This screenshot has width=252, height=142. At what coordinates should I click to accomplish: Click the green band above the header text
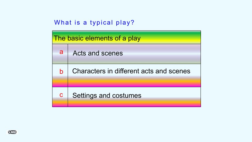click(x=127, y=33)
